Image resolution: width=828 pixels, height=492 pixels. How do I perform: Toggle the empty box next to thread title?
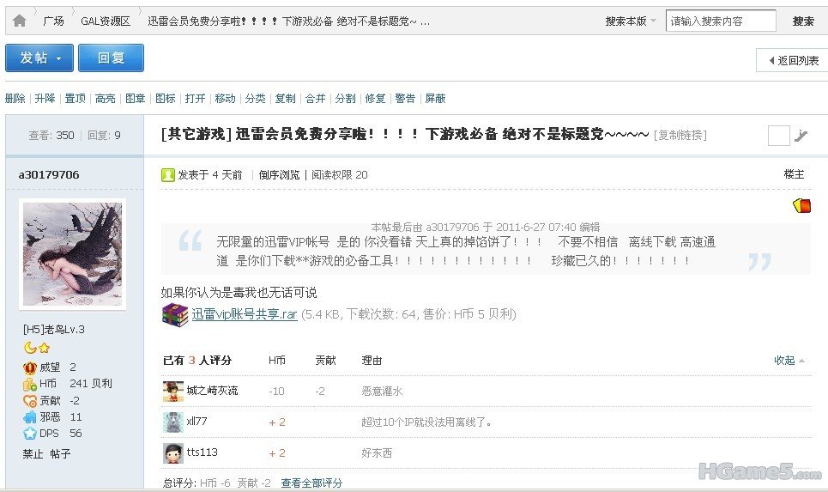coord(779,136)
